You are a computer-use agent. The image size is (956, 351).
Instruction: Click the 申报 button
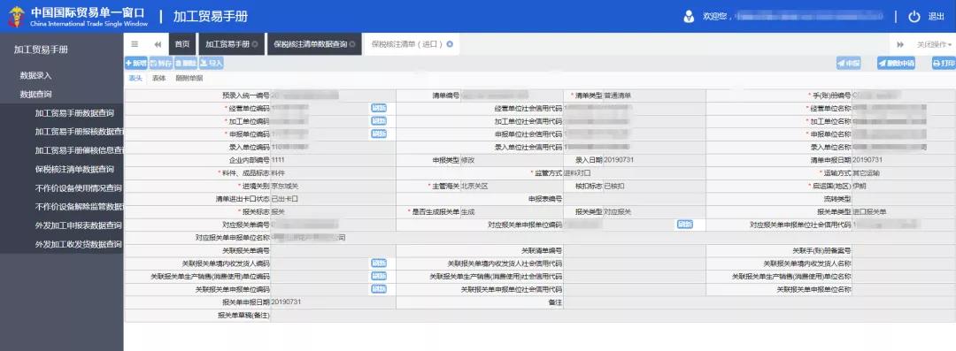pos(849,64)
